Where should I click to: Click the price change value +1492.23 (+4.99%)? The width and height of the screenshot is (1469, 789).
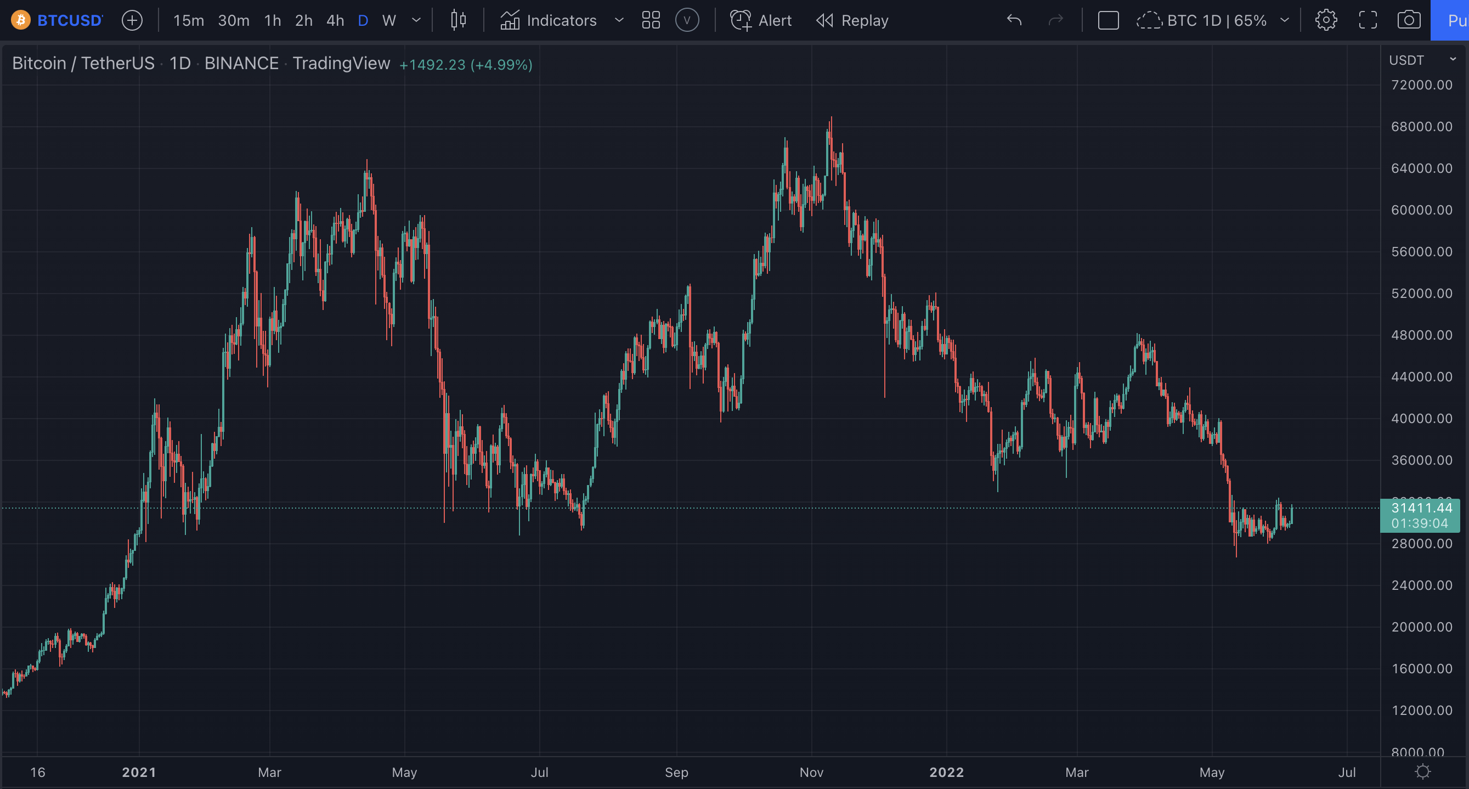(466, 64)
